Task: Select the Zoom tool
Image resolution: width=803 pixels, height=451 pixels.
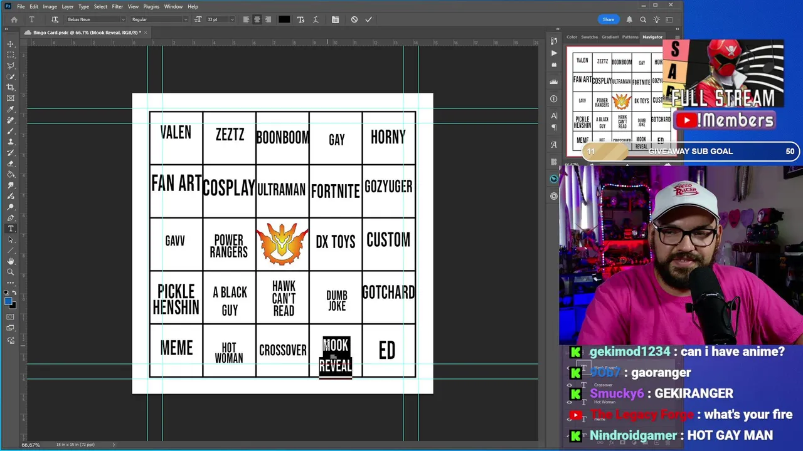Action: pos(11,272)
